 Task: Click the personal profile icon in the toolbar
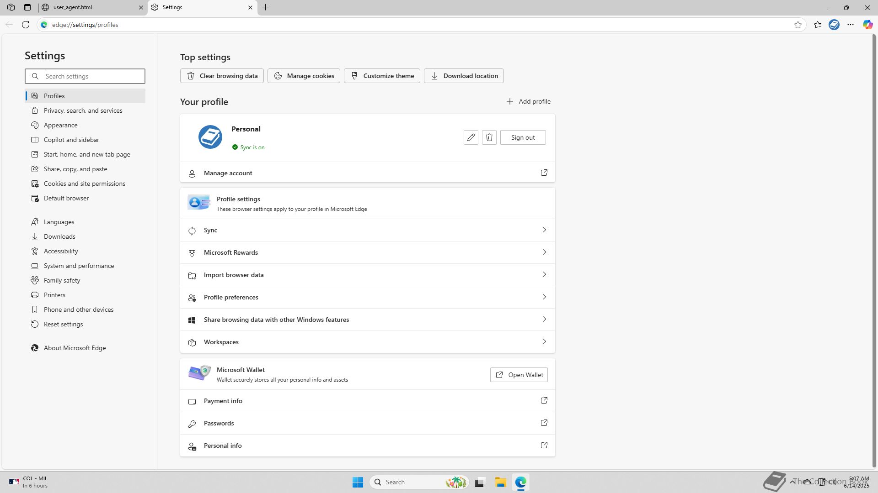[x=834, y=25]
